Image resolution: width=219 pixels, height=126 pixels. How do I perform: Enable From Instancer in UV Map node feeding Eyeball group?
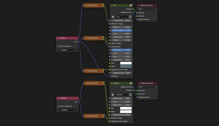[x=59, y=106]
